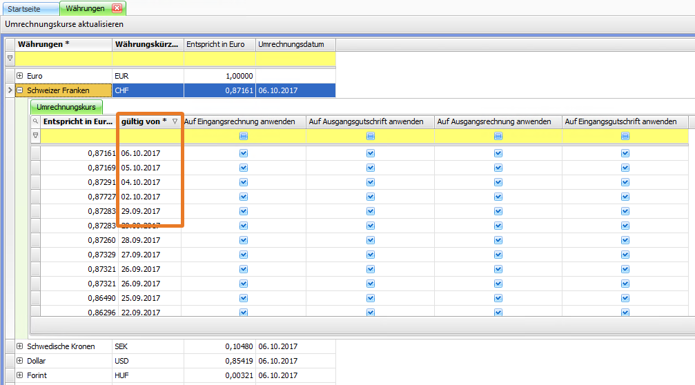Click the row indicator arrow beside Schweizer Franken
The height and width of the screenshot is (385, 695).
(x=10, y=90)
